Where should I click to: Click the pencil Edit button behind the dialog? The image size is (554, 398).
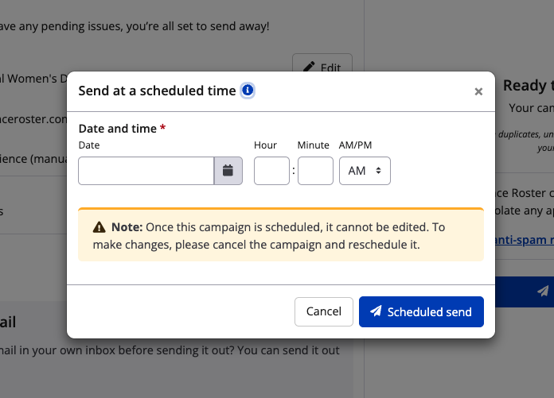[322, 68]
